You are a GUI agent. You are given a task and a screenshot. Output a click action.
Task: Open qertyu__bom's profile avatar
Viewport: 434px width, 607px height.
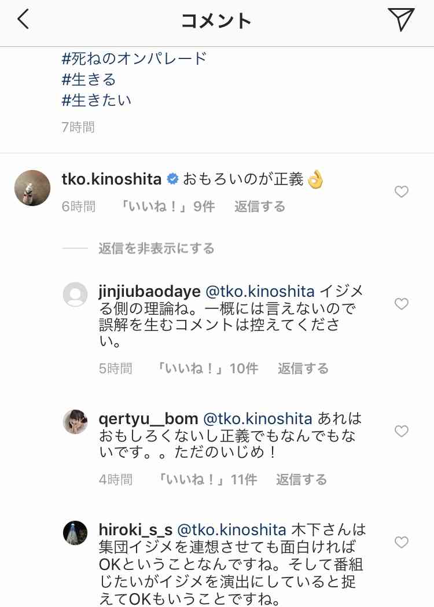(75, 421)
